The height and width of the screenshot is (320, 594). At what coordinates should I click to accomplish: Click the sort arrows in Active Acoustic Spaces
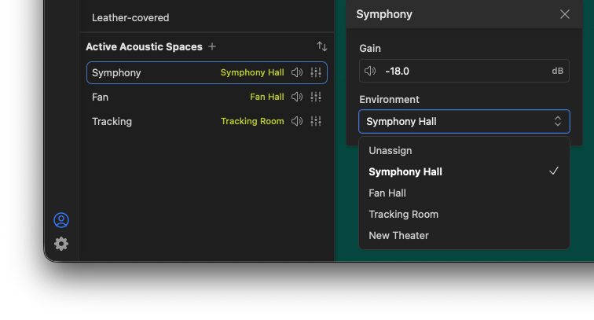point(322,46)
